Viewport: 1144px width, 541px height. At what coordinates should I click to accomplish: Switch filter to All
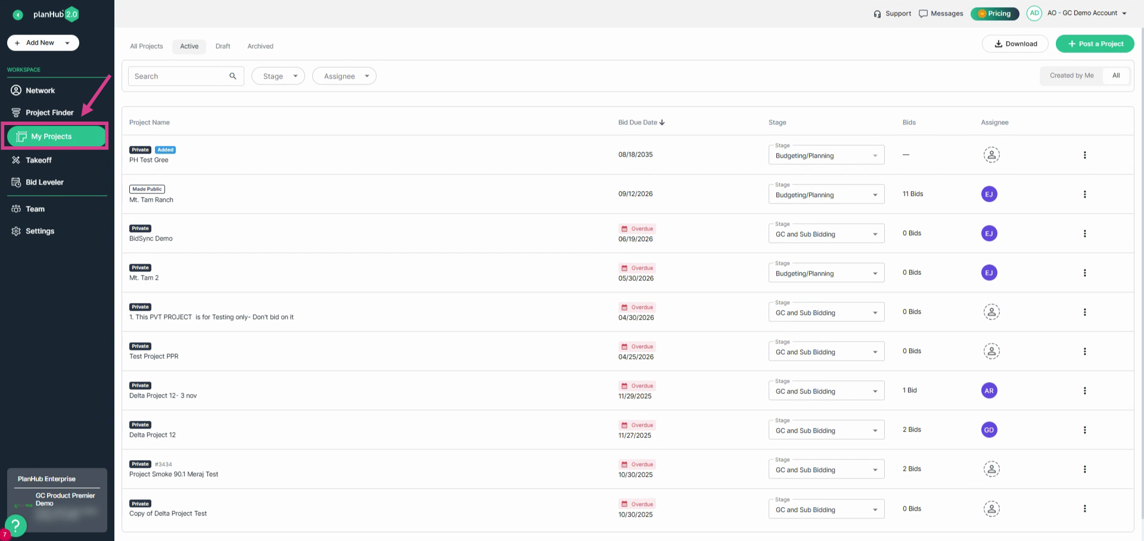[x=1116, y=76]
